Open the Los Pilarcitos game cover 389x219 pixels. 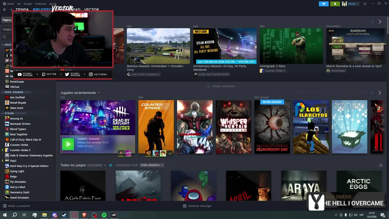click(311, 127)
